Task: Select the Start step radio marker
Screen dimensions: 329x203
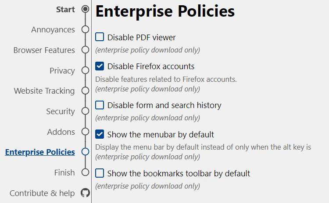Action: pos(86,9)
